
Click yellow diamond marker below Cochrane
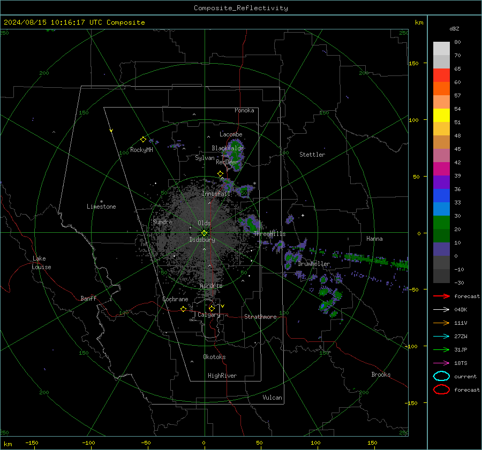[x=183, y=309]
